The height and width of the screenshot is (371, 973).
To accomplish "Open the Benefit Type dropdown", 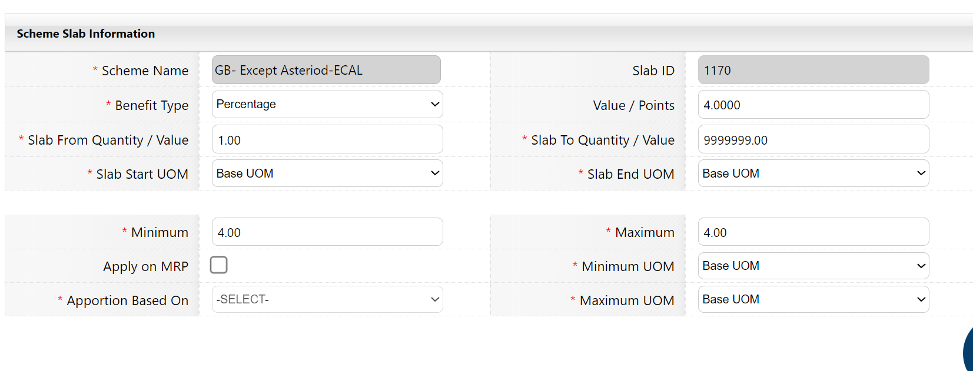I will (x=327, y=104).
